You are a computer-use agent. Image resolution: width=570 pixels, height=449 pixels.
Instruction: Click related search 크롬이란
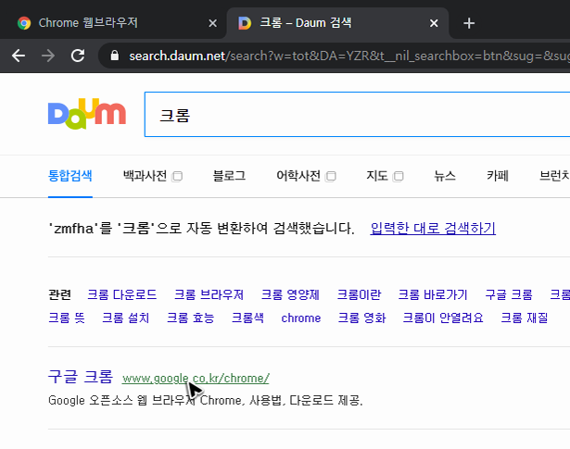[360, 294]
